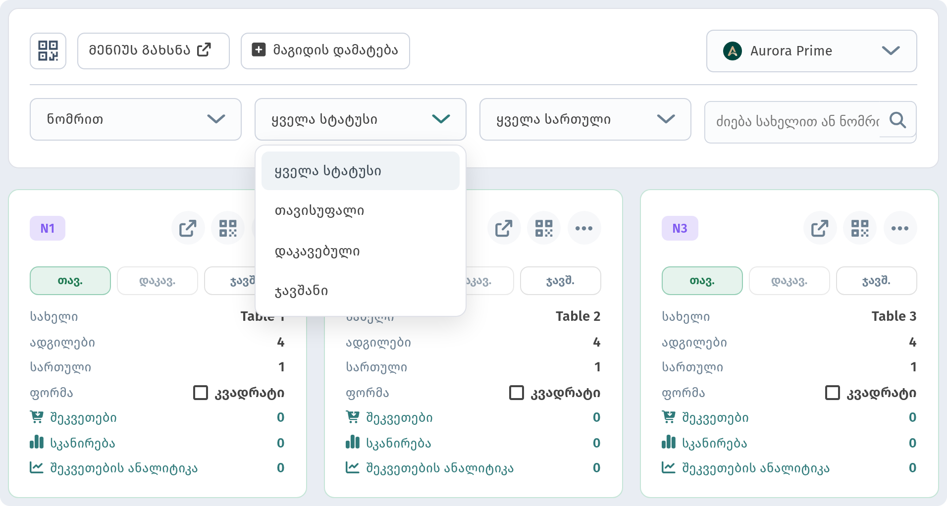Set N1 status to თავ. (free)

pyautogui.click(x=70, y=281)
